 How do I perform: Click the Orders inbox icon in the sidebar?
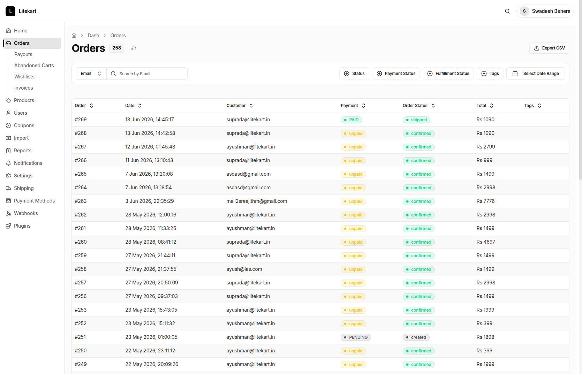tap(8, 43)
